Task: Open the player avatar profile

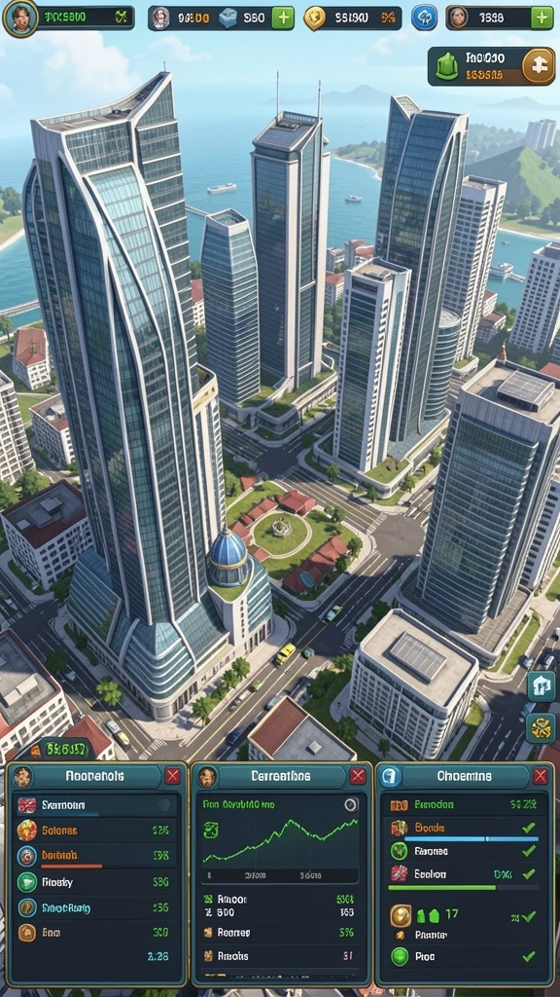Action: [21, 18]
